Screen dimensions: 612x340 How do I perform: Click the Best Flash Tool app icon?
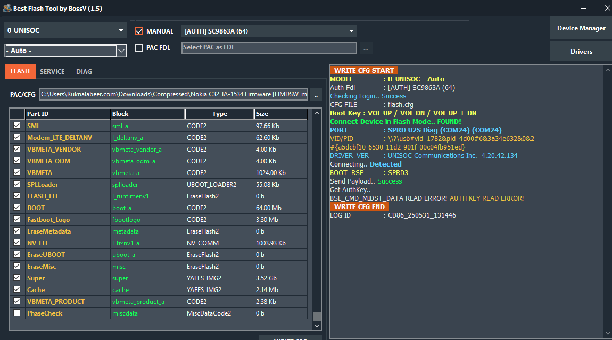[7, 8]
